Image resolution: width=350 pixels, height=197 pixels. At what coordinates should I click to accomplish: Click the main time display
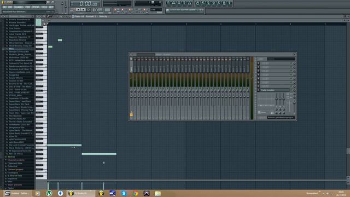click(85, 4)
